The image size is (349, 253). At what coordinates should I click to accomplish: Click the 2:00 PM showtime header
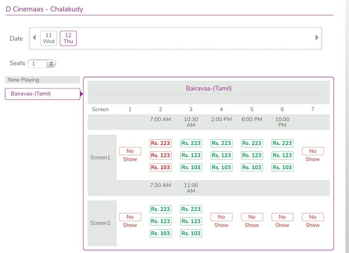[x=222, y=119]
